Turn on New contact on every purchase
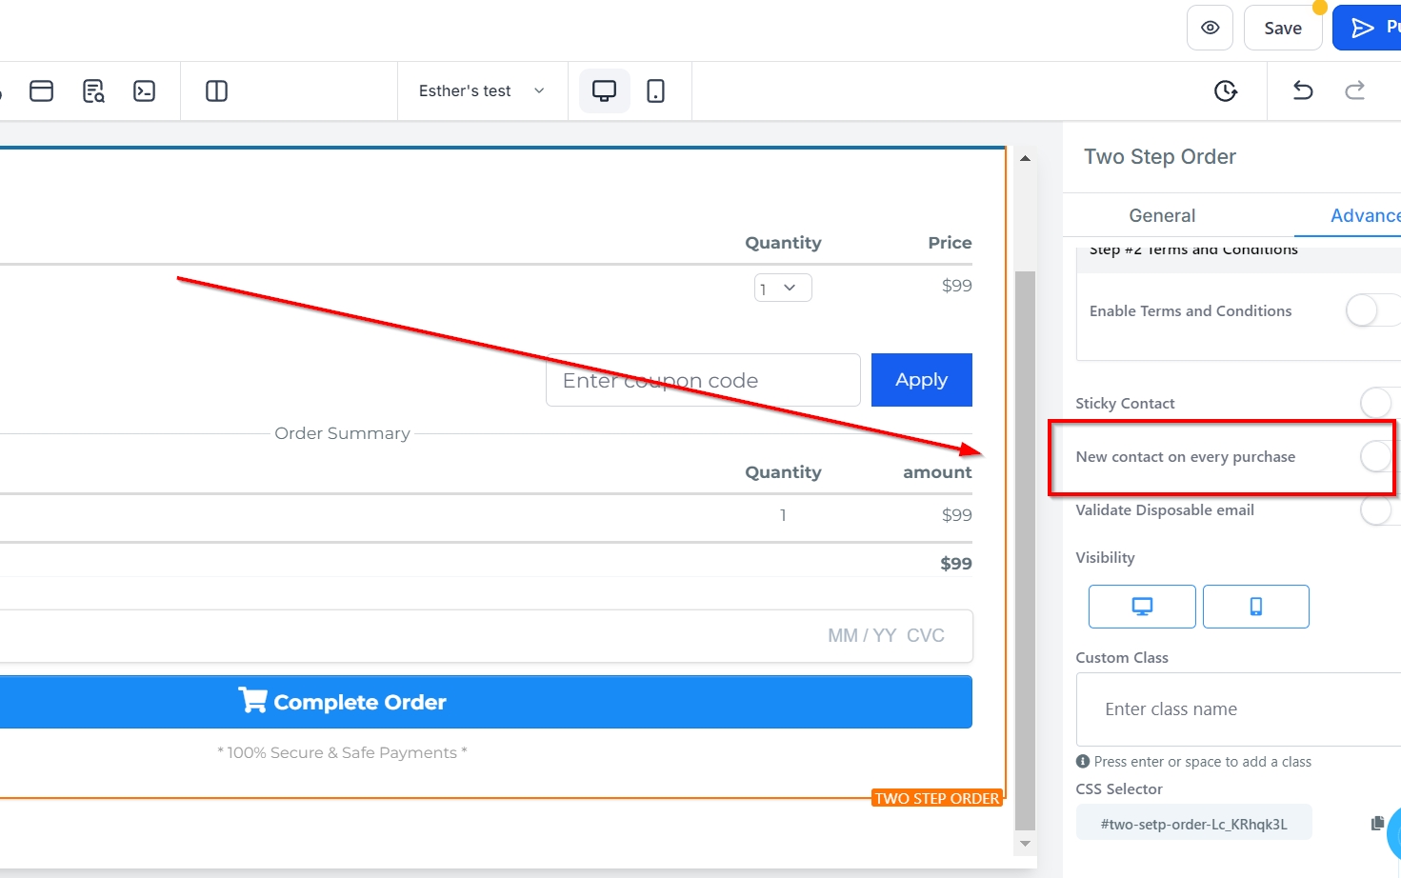The width and height of the screenshot is (1401, 878). point(1377,456)
